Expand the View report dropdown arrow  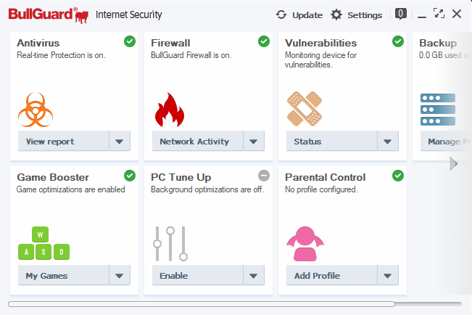pos(120,142)
